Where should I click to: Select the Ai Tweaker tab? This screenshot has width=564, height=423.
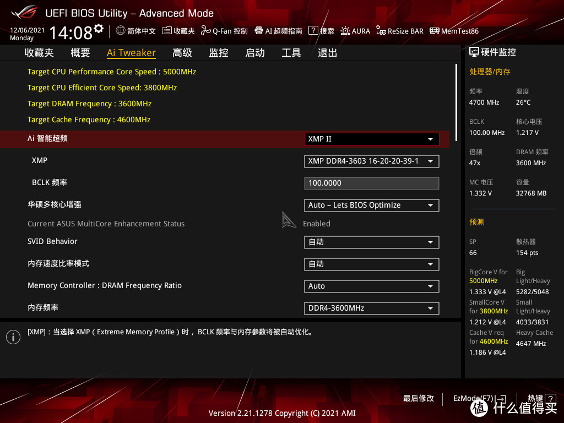131,53
